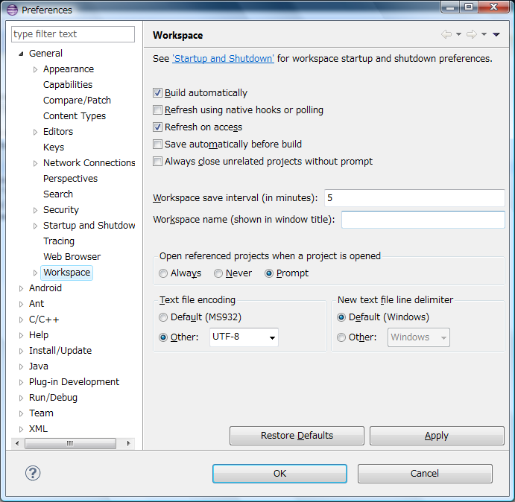Expand the C/C++ preferences node
The image size is (515, 502).
(x=21, y=320)
